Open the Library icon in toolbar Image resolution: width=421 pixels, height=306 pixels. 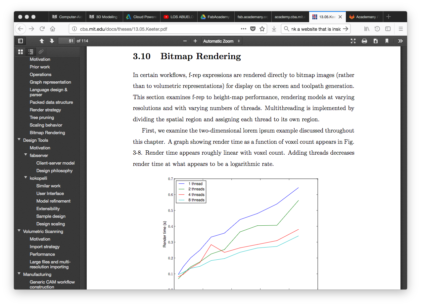367,29
